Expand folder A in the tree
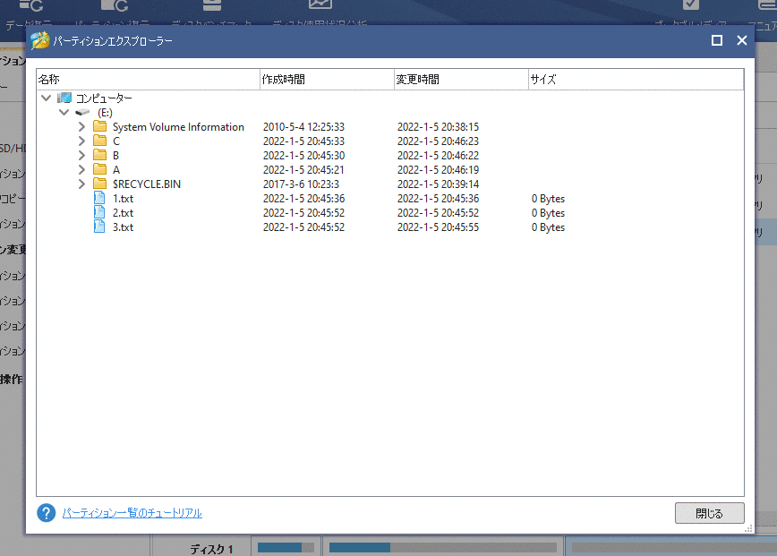 point(81,170)
